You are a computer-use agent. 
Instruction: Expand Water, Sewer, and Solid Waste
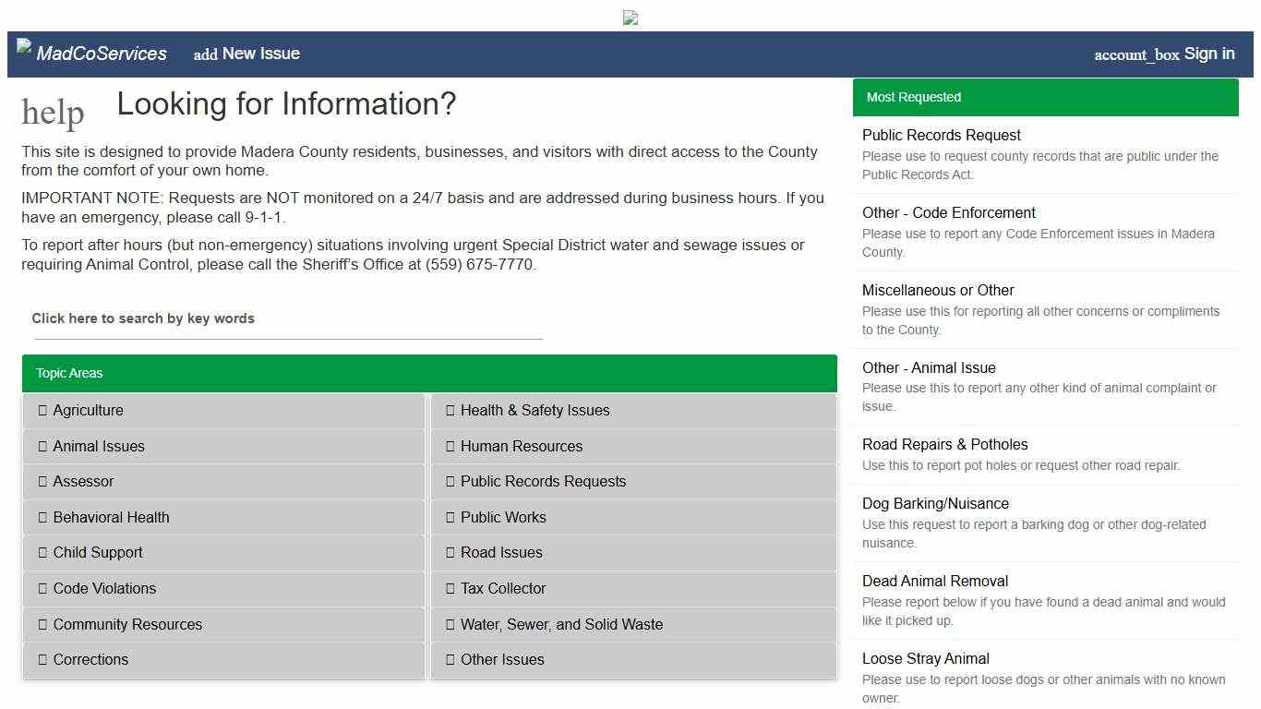click(x=561, y=625)
